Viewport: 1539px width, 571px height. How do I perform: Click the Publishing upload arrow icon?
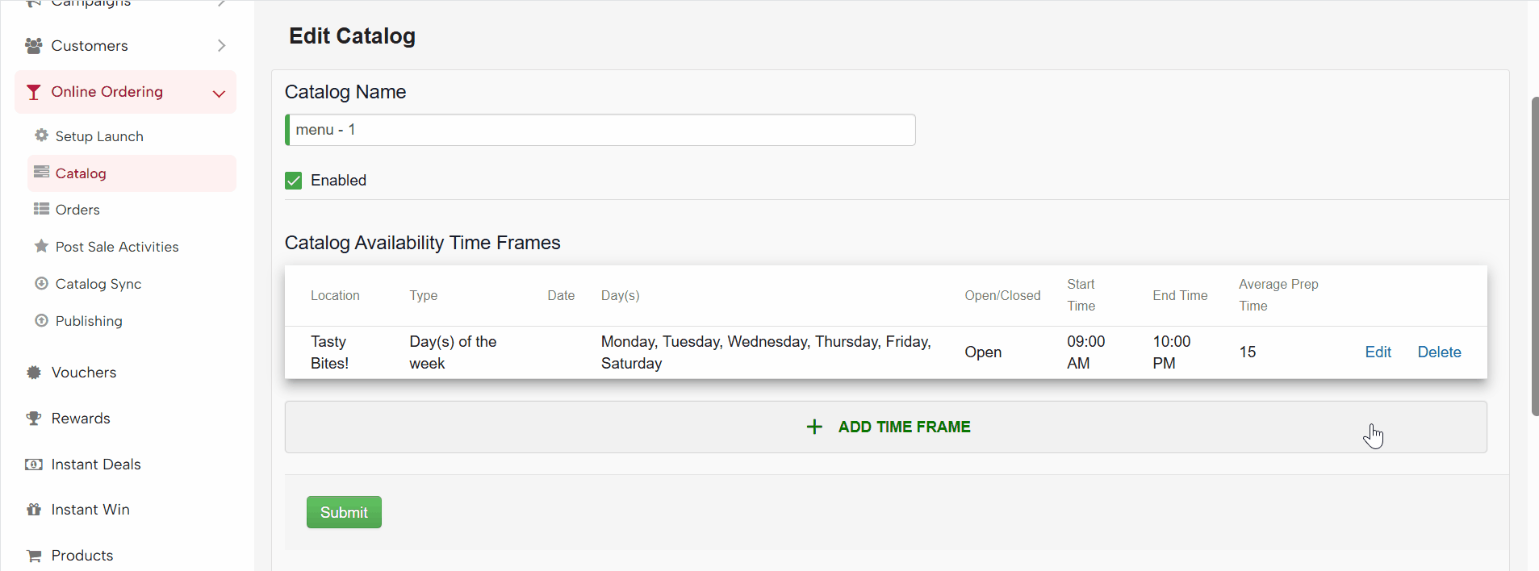click(x=41, y=320)
